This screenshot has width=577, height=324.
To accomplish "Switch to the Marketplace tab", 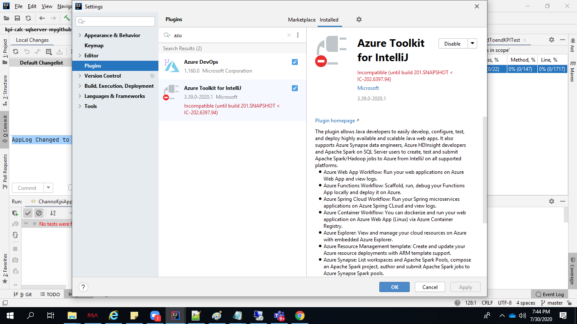I will 301,19.
